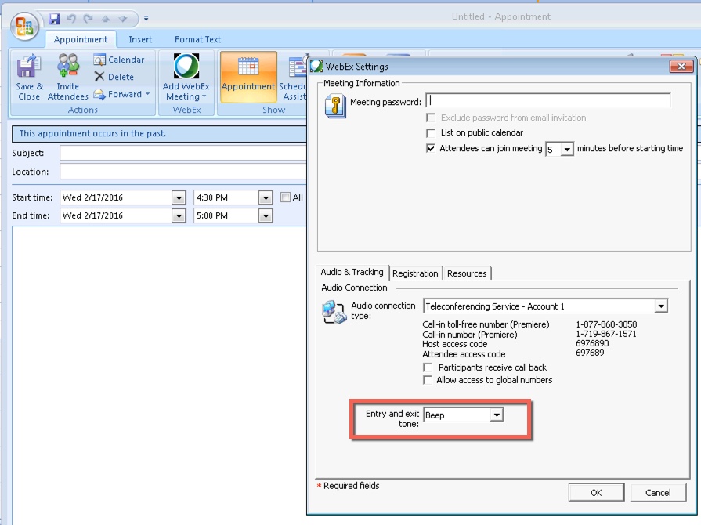
Task: Open the Insert ribbon tab
Action: click(140, 39)
